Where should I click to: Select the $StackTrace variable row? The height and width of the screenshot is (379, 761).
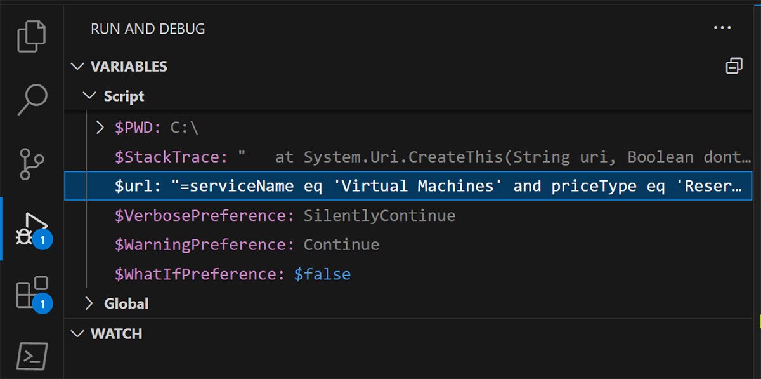[171, 157]
